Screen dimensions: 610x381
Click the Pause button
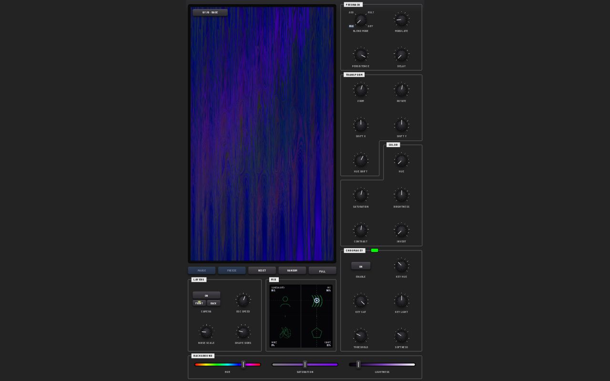click(202, 271)
